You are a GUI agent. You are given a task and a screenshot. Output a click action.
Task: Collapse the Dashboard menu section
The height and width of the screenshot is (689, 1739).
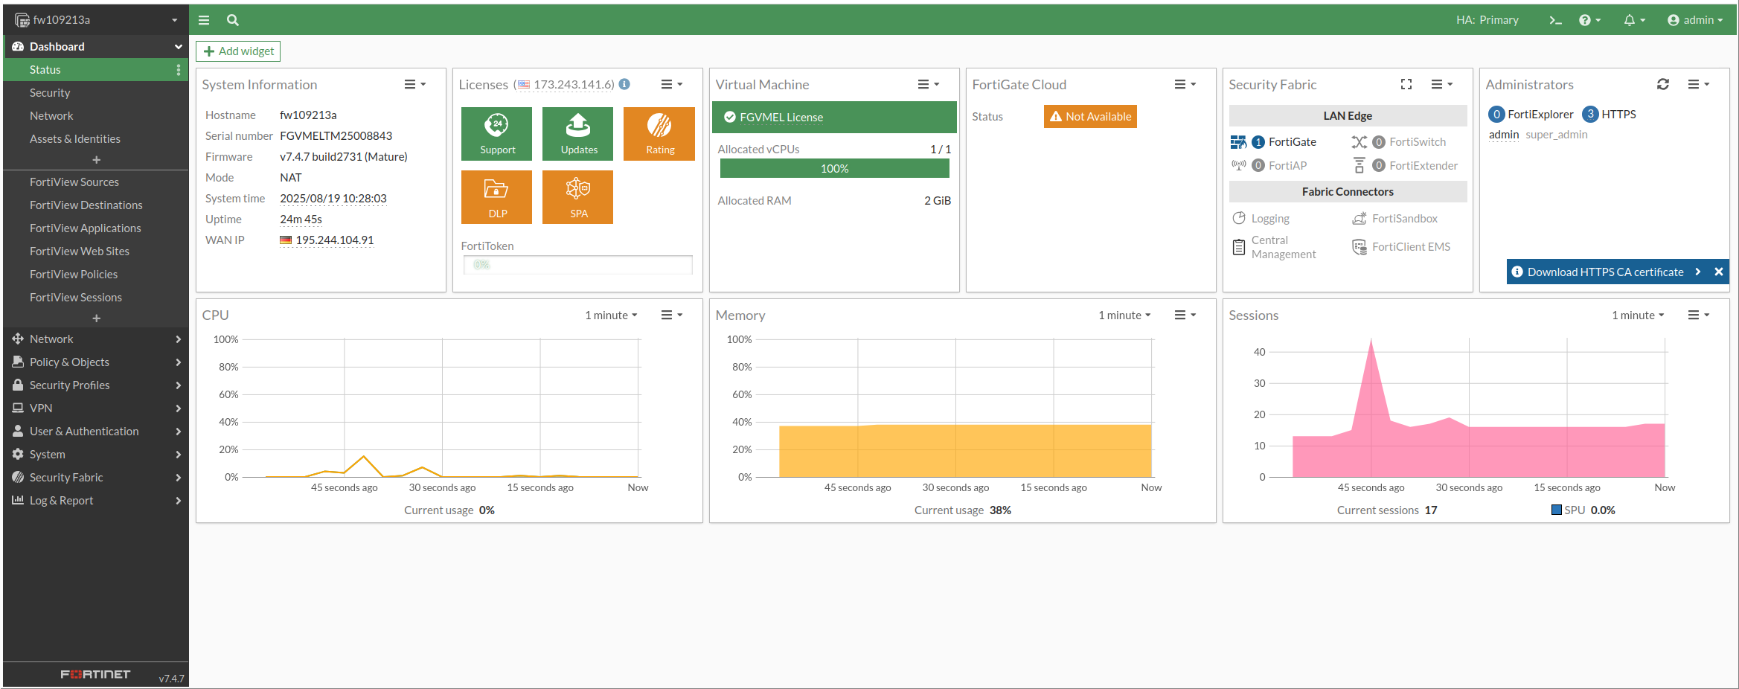[x=96, y=46]
